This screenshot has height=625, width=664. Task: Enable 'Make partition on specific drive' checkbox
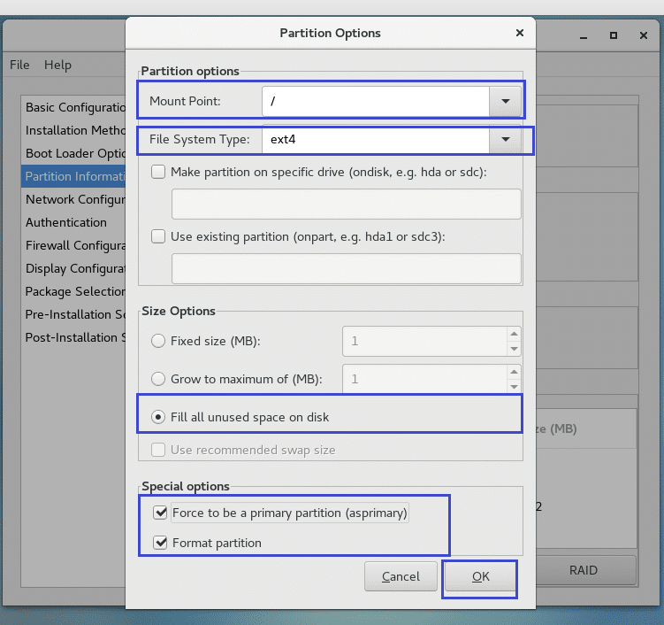(159, 172)
